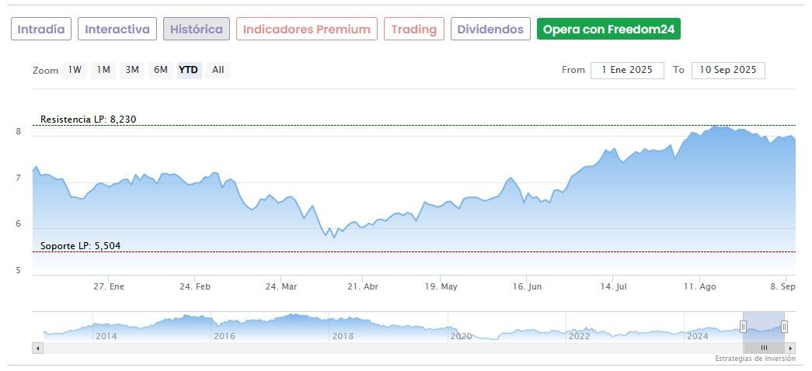
Task: Choose the 3M zoom range
Action: tap(132, 70)
